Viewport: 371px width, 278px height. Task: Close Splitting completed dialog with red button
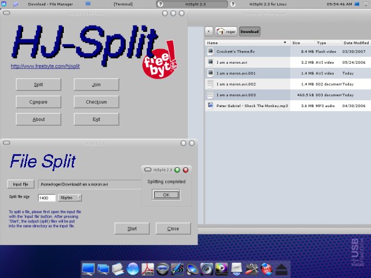coord(185,170)
